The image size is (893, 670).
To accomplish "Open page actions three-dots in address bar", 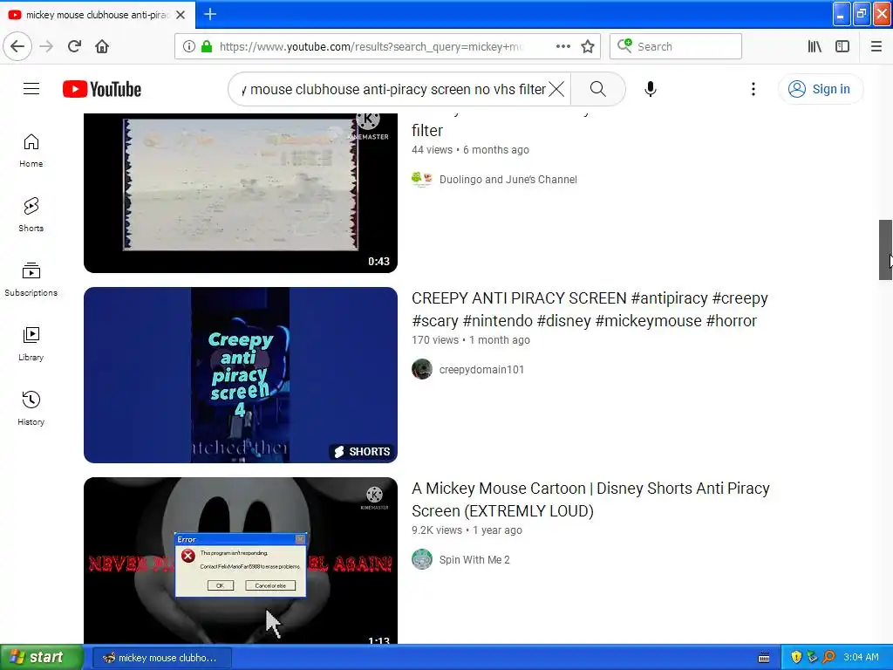I will tap(563, 46).
